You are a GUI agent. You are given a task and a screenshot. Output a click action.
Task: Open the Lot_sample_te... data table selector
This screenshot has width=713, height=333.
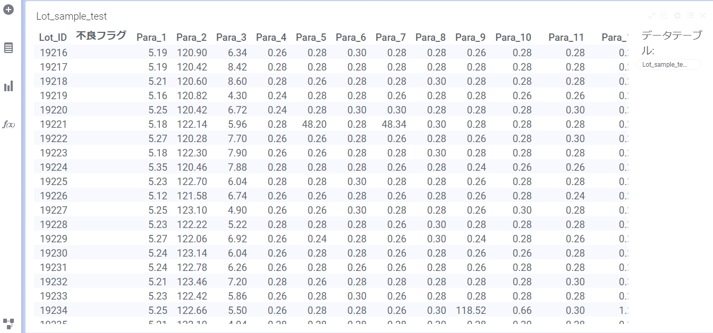pos(669,65)
